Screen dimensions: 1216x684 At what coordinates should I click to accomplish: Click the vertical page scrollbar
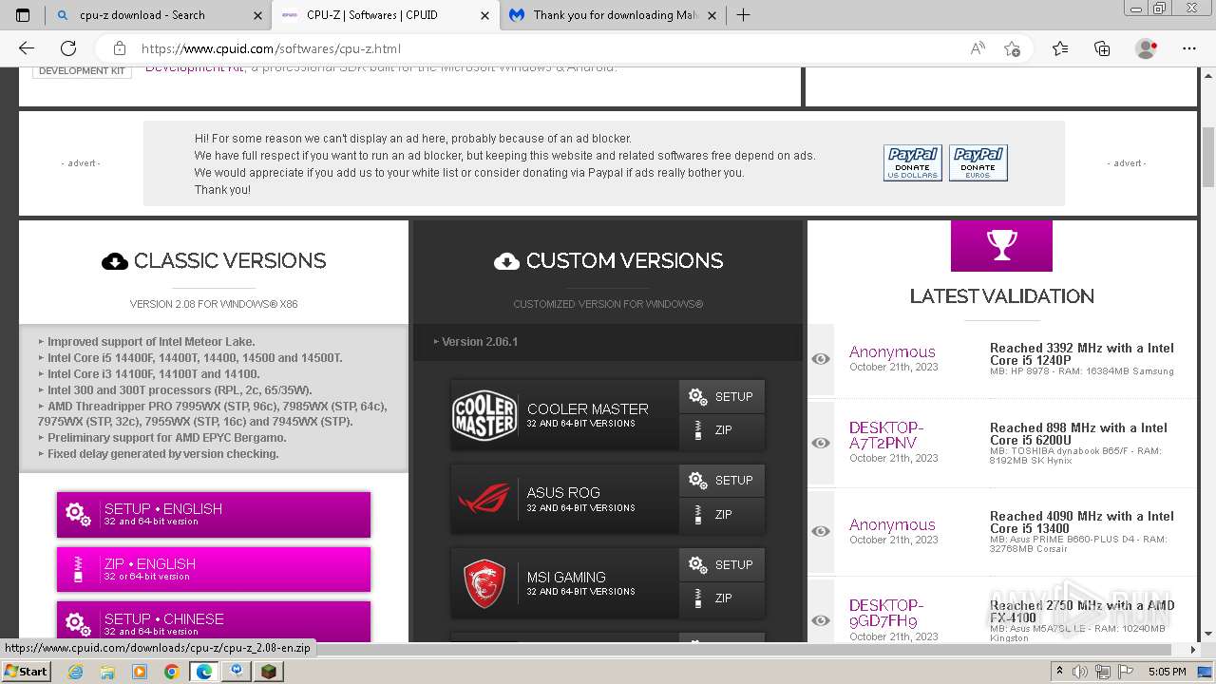(x=1208, y=157)
